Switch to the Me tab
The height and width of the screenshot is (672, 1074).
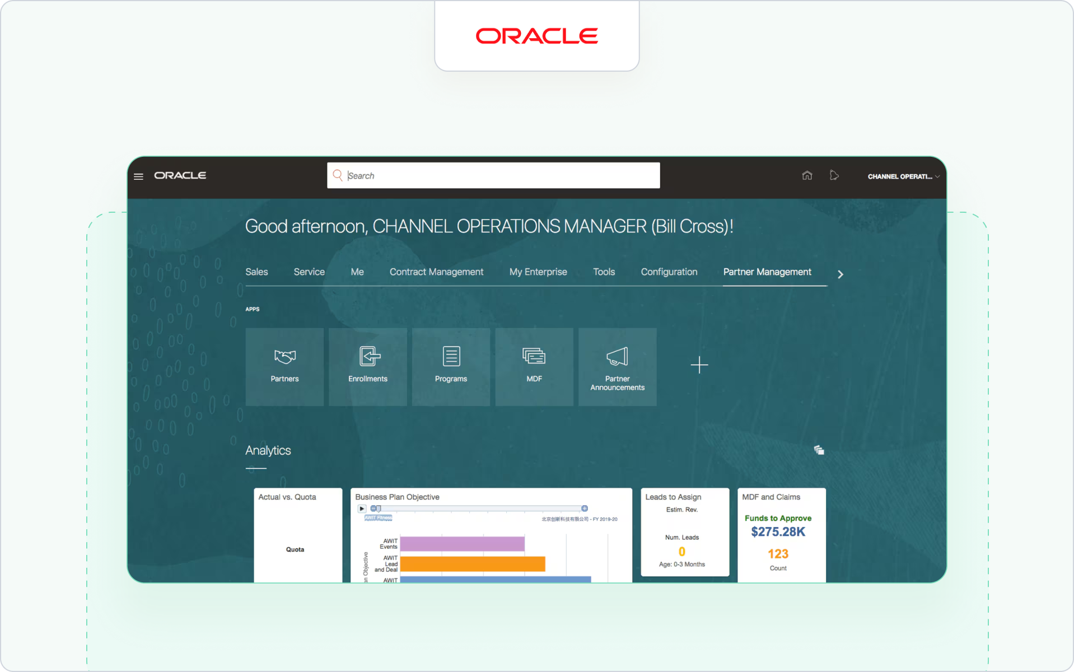pos(357,272)
